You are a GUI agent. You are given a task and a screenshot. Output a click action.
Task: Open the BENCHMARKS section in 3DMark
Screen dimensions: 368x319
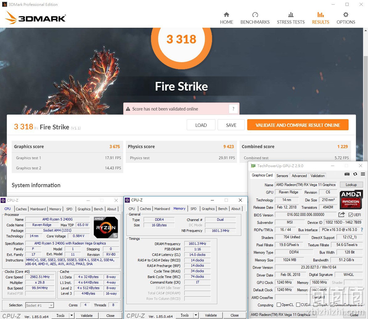pos(255,18)
